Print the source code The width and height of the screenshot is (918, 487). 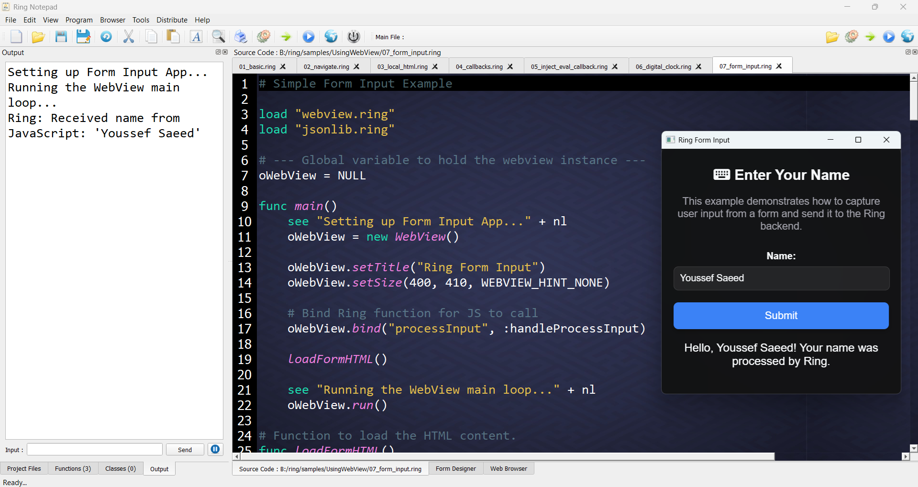[241, 36]
